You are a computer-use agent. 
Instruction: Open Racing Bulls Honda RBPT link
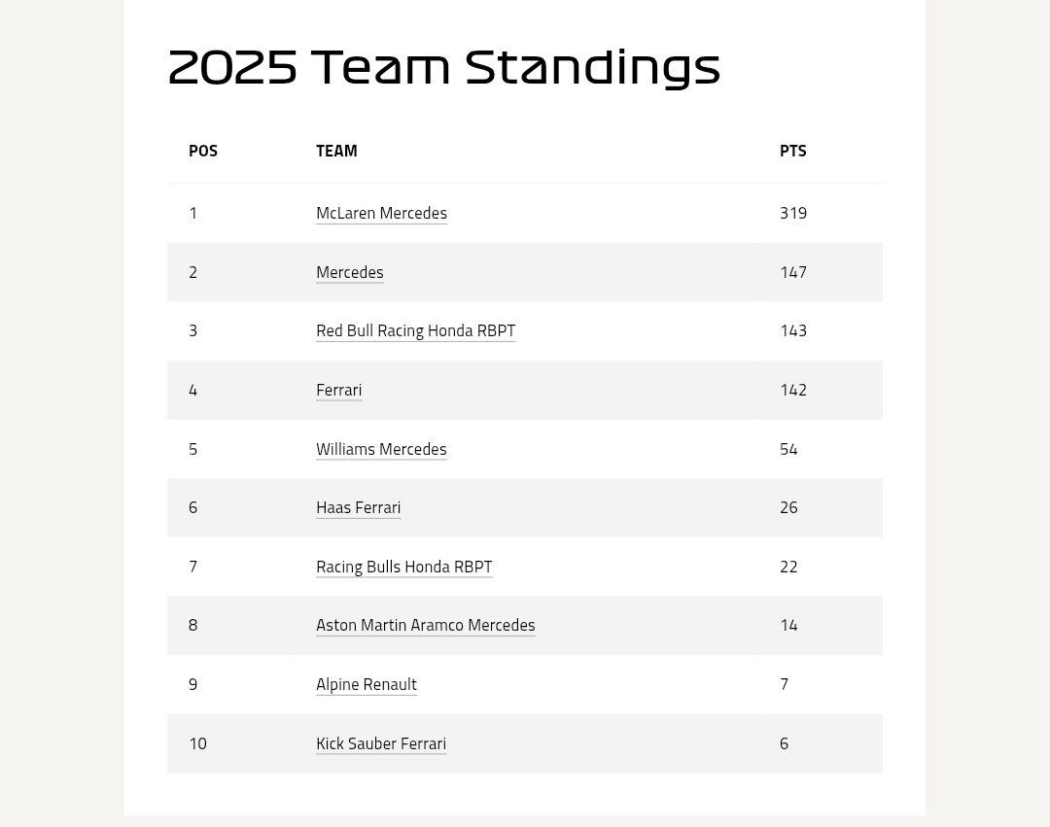click(403, 567)
